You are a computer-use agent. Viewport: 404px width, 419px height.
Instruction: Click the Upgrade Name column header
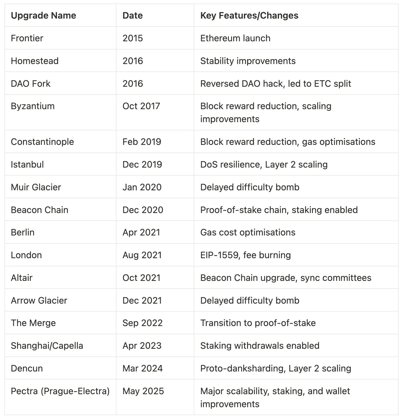pyautogui.click(x=43, y=16)
